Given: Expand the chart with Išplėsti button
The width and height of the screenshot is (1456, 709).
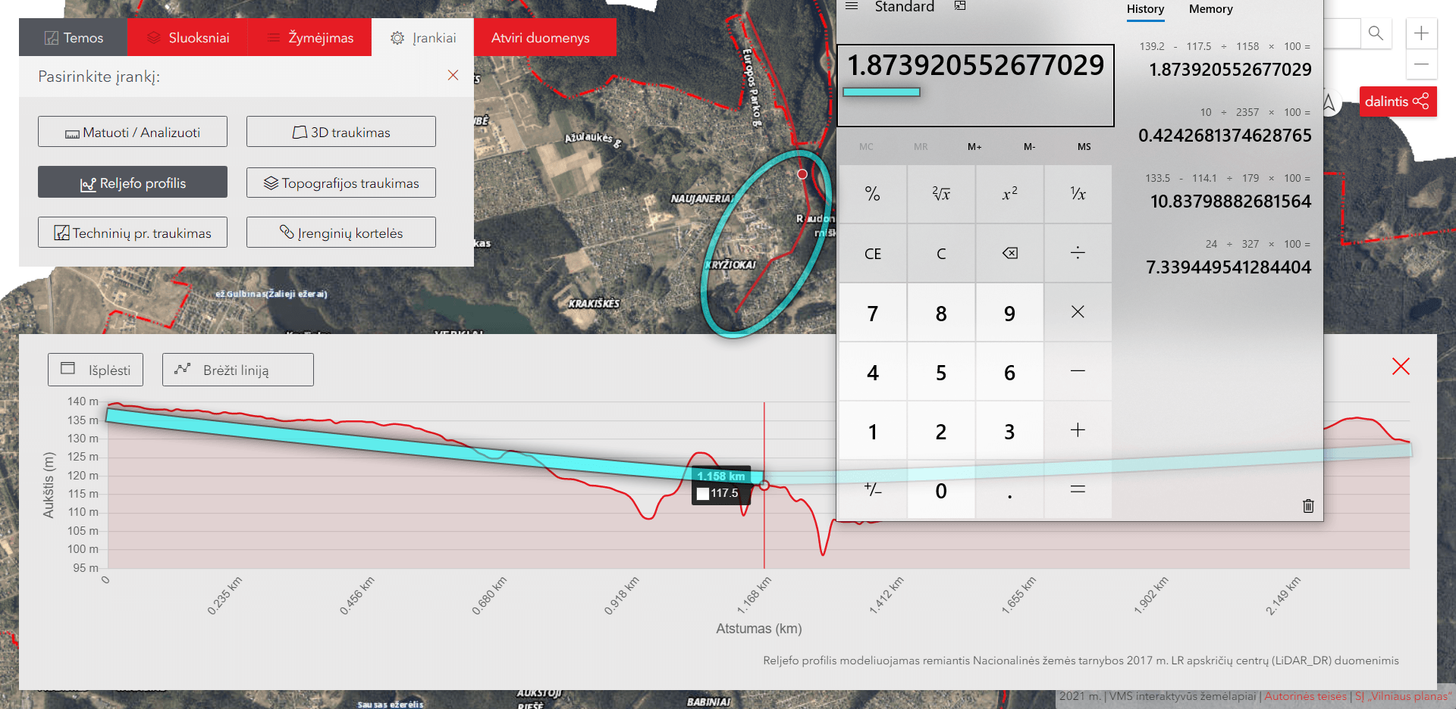Looking at the screenshot, I should [x=96, y=370].
